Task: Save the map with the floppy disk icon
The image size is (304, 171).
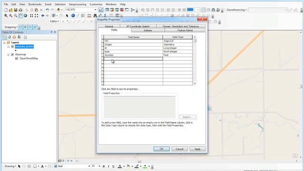Action: 16,9
